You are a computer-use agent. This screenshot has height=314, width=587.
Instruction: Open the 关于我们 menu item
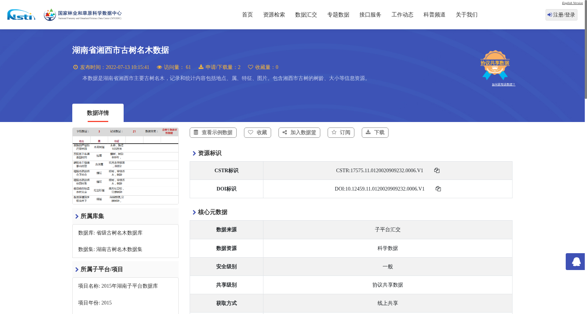tap(467, 15)
